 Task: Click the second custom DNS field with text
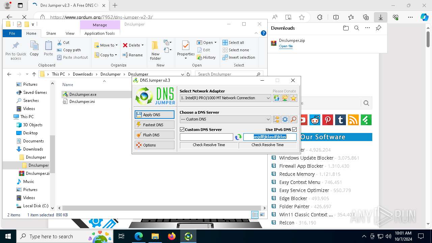(270, 137)
